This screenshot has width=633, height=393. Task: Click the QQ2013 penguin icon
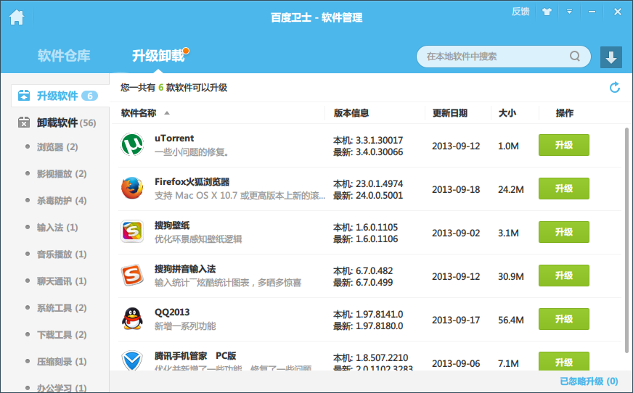(x=132, y=318)
